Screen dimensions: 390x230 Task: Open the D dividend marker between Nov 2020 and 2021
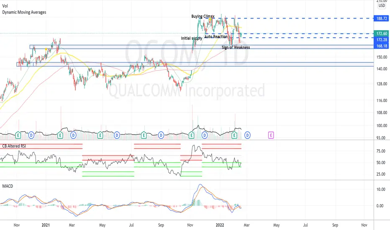tap(31, 135)
